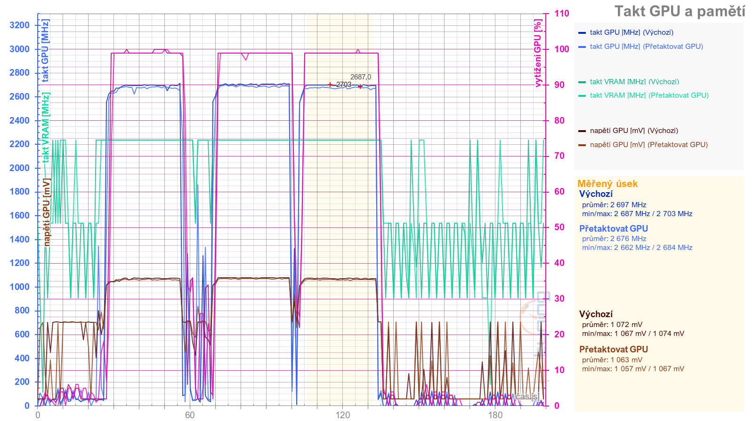Select legend entry 'takt GPU [MHz] (Výchozí)'
The image size is (753, 421).
(x=632, y=32)
